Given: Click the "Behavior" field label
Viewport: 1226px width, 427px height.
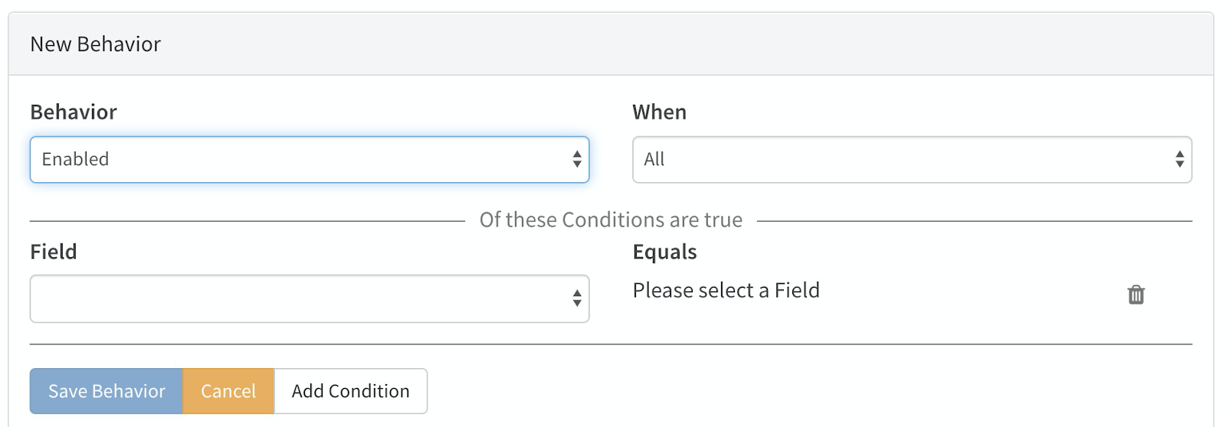Looking at the screenshot, I should (x=74, y=112).
